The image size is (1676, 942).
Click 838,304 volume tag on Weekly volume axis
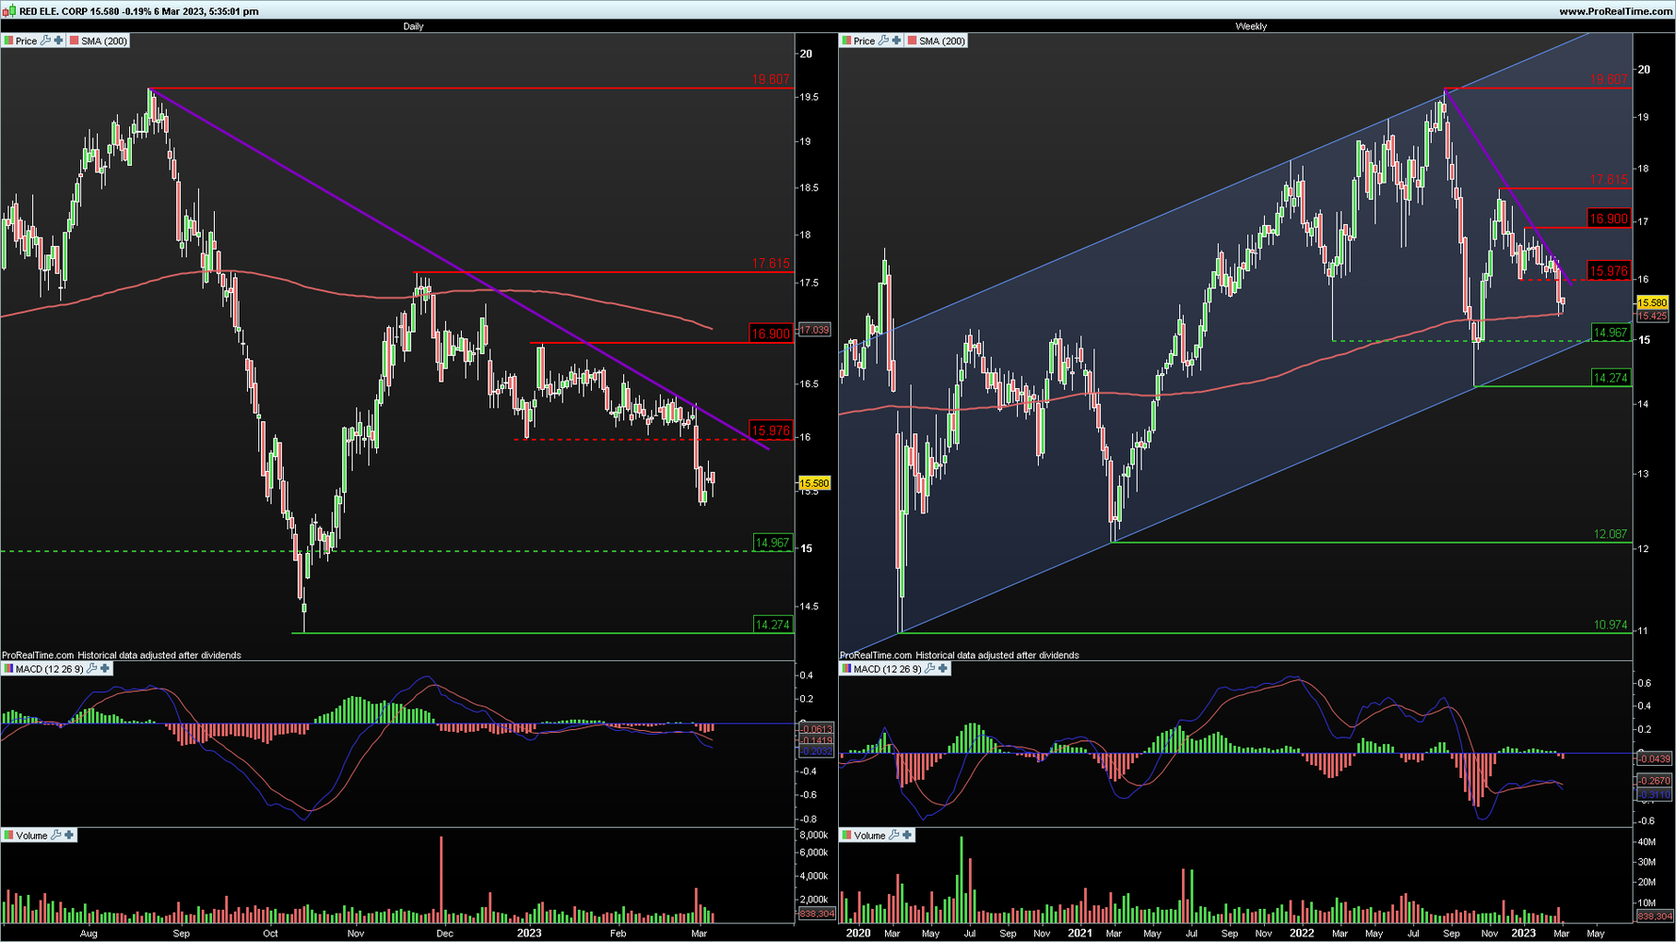(1654, 916)
